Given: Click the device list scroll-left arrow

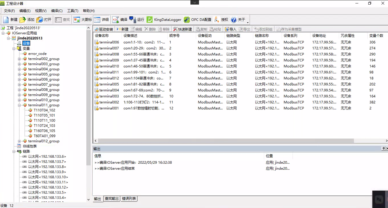Looking at the screenshot, I should tap(96, 141).
